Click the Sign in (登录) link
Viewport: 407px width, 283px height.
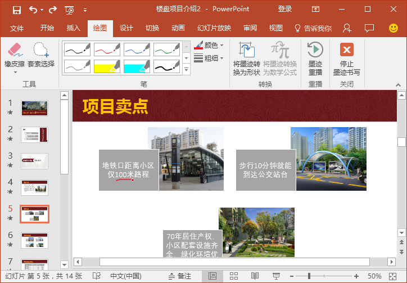(285, 9)
